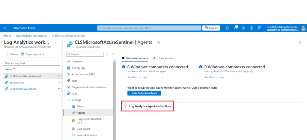307x140 pixels.
Task: Collapse the Log Analytics workspaces list pane
Action: [x=56, y=42]
